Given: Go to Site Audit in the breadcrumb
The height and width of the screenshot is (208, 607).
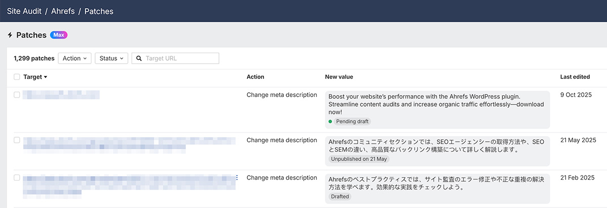Looking at the screenshot, I should click(23, 11).
